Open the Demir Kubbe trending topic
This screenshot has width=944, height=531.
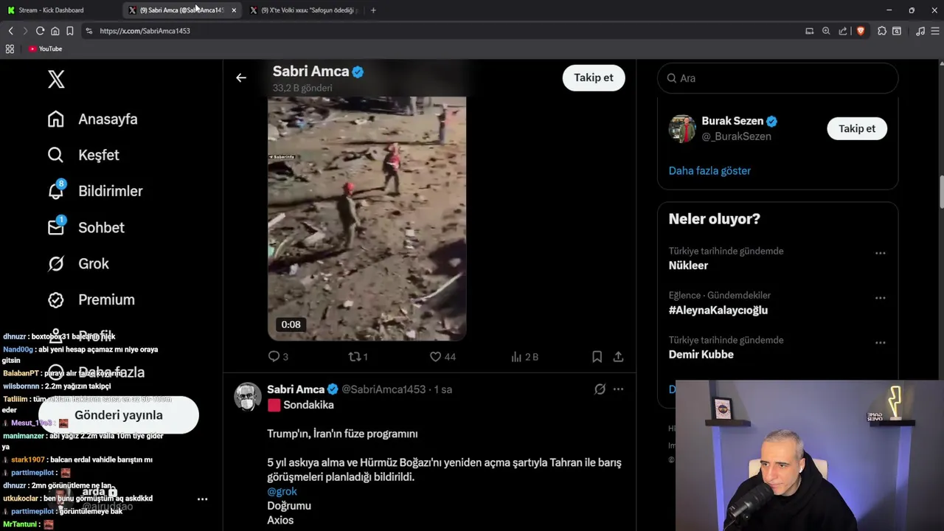701,355
